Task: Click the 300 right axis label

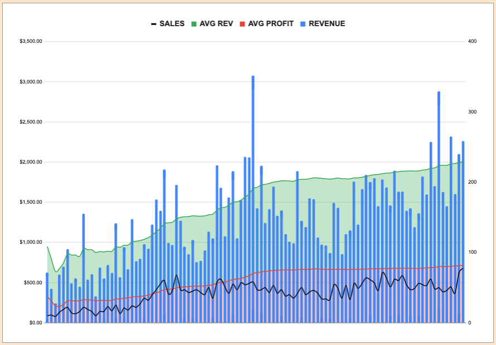Action: click(472, 112)
